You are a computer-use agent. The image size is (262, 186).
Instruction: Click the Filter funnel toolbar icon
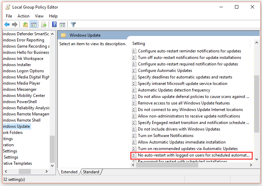pos(73,25)
